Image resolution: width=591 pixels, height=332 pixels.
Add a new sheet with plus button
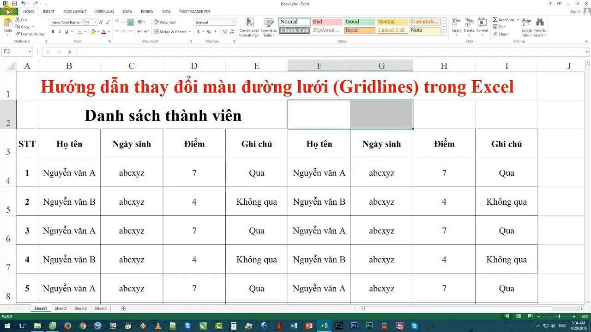[123, 308]
